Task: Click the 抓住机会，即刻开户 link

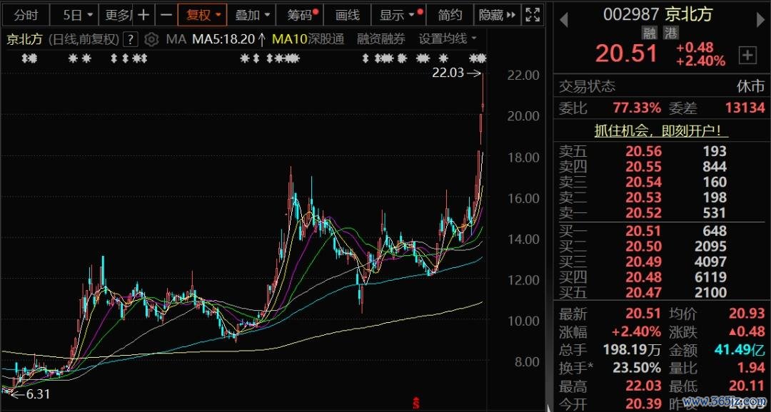Action: click(662, 131)
